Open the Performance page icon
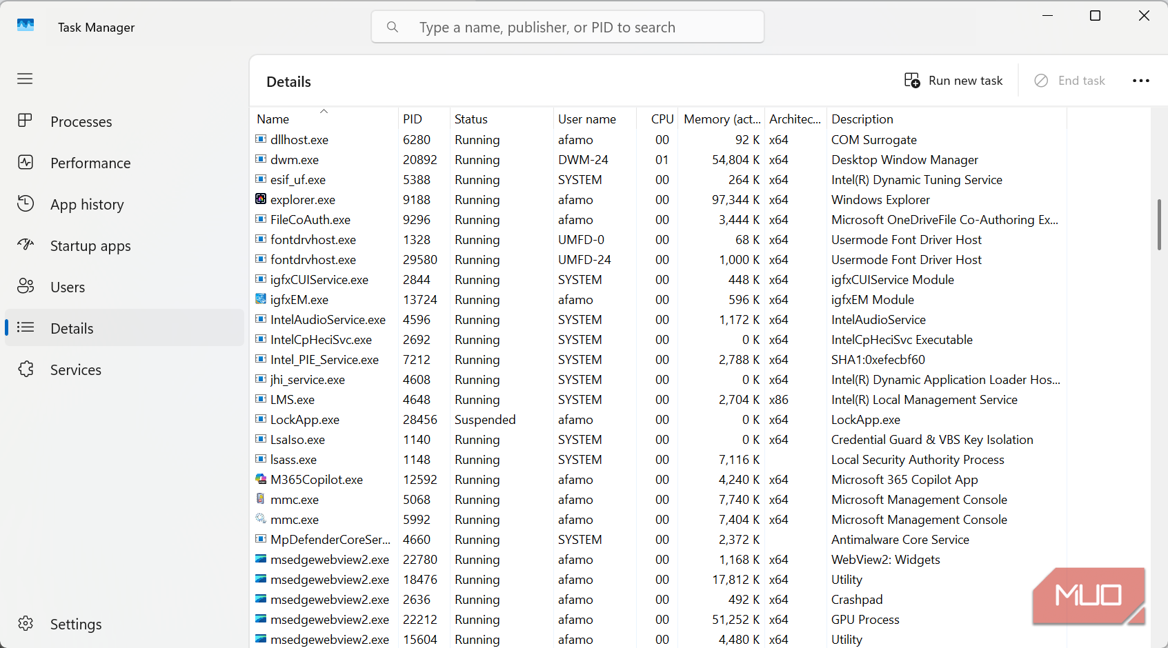This screenshot has height=648, width=1168. point(26,162)
